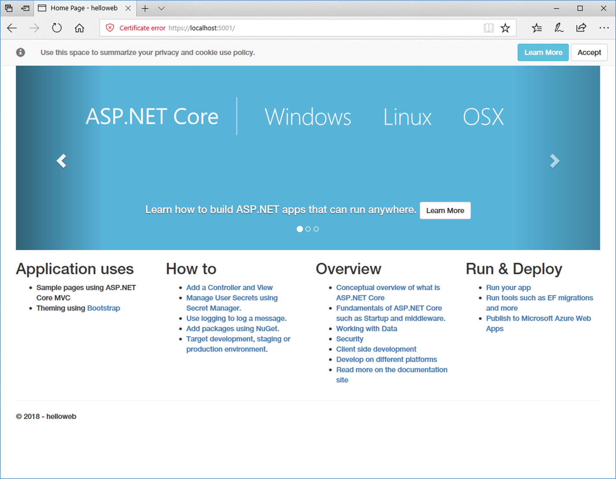This screenshot has width=616, height=479.
Task: Click the cookie policy info icon
Action: pyautogui.click(x=20, y=52)
